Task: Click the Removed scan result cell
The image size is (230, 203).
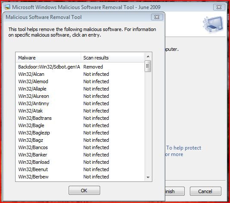Action: 93,67
